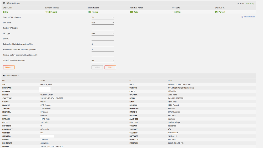Click the 27.0 Percent UPS load value in the settings summary
This screenshot has width=263, height=148.
[220, 12]
